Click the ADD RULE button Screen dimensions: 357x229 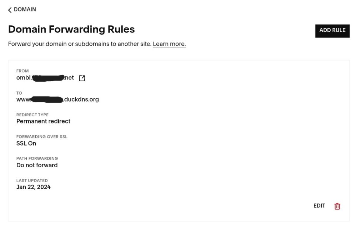pos(332,31)
